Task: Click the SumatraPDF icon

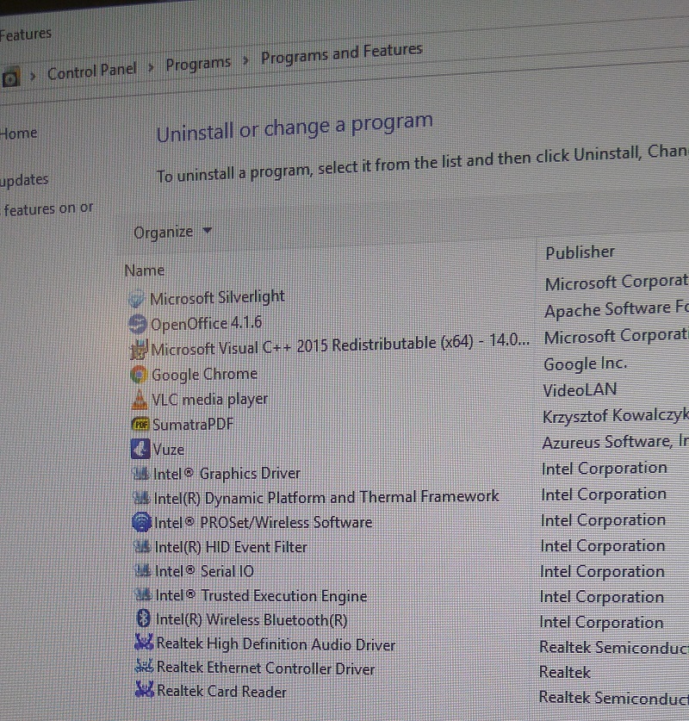Action: click(x=140, y=425)
